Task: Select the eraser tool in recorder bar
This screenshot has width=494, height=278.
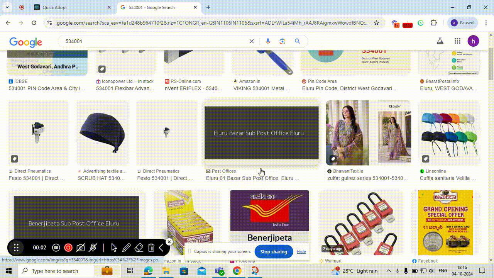Action: 139,248
